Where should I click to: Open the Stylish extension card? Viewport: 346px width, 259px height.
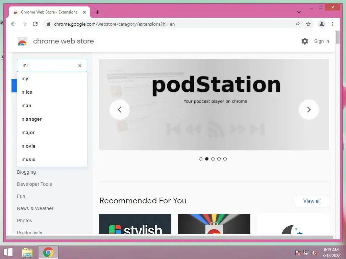point(135,224)
